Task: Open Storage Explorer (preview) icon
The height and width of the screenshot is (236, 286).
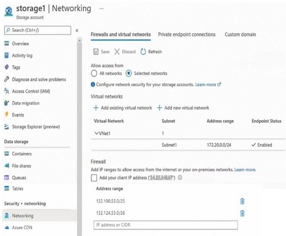Action: coord(7,126)
